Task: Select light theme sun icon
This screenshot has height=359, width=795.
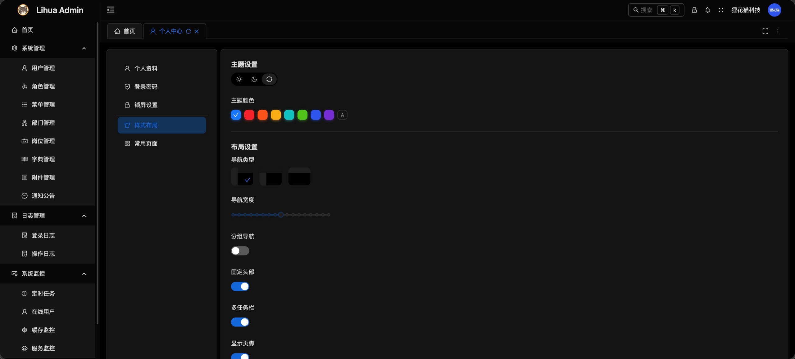Action: point(239,79)
